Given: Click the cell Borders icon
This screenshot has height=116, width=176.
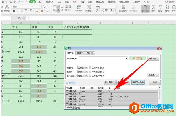Looking at the screenshot, I should [x=26, y=11].
